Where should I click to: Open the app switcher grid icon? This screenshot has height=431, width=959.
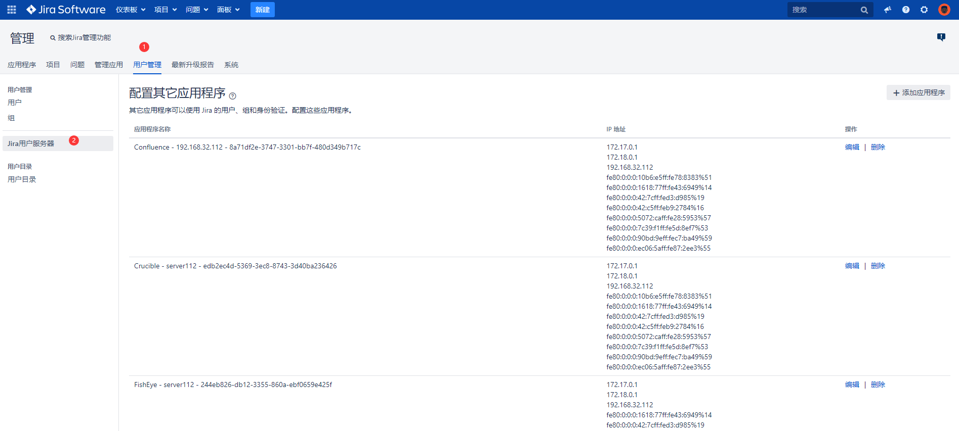click(x=12, y=10)
